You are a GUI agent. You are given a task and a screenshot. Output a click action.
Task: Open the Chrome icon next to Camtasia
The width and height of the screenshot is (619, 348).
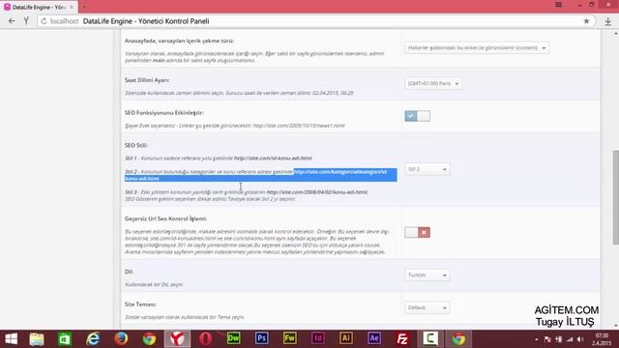coord(458,339)
